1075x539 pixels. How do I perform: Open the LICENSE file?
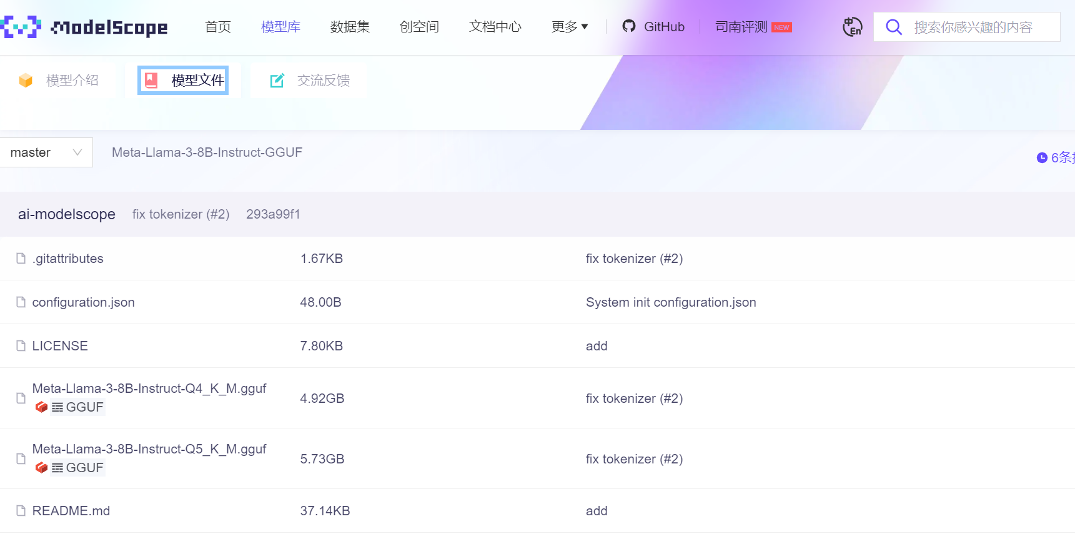pos(60,346)
